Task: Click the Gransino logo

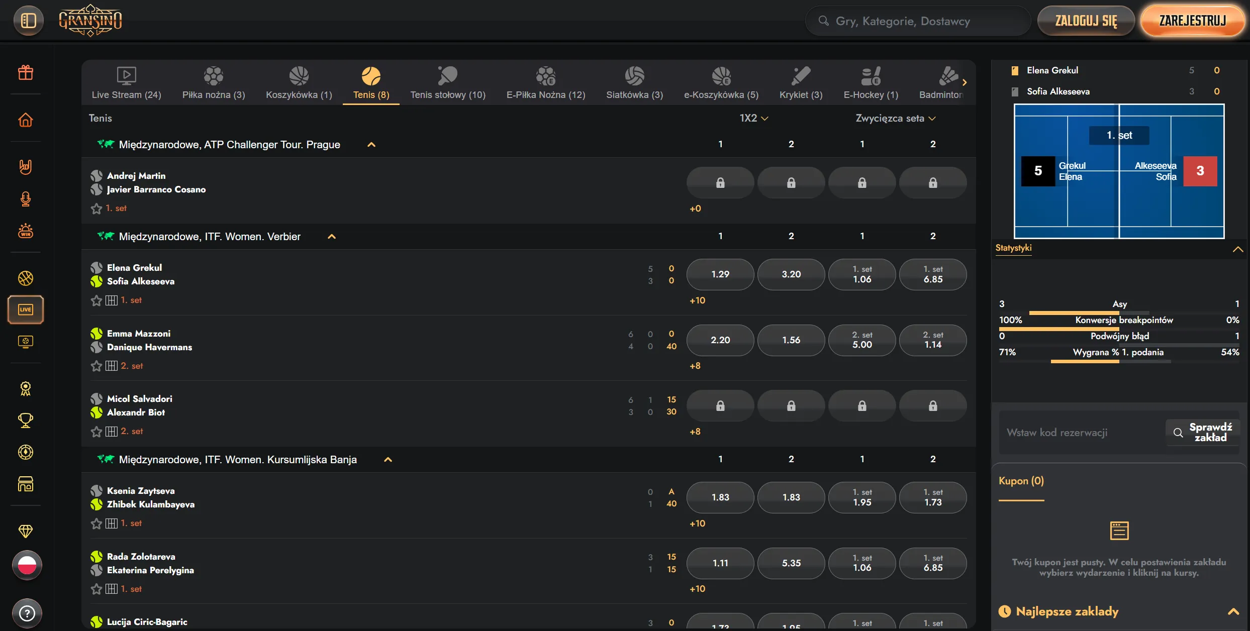Action: pos(90,21)
